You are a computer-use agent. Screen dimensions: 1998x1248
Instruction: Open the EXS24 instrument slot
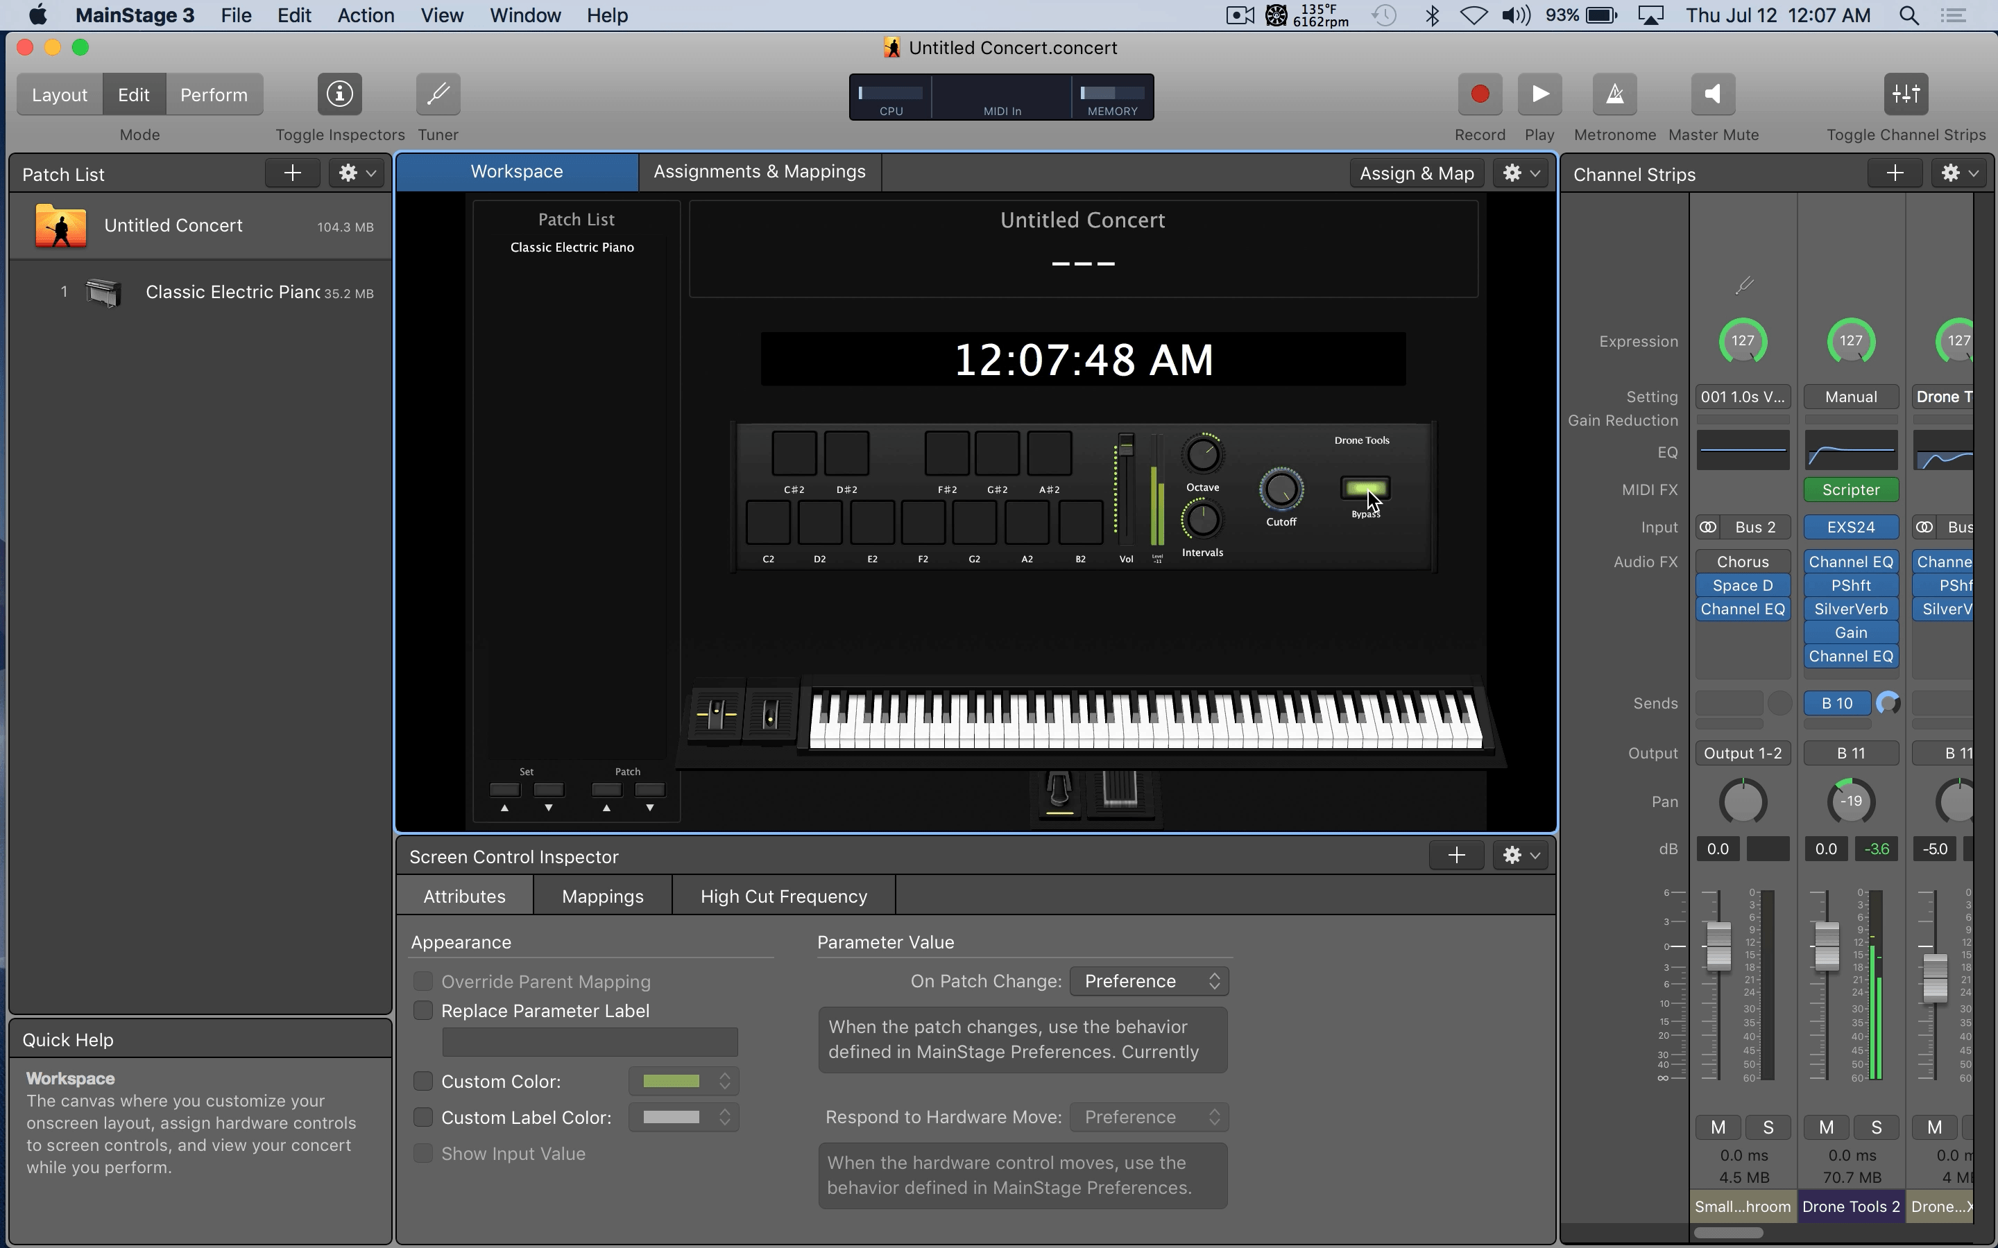point(1850,528)
